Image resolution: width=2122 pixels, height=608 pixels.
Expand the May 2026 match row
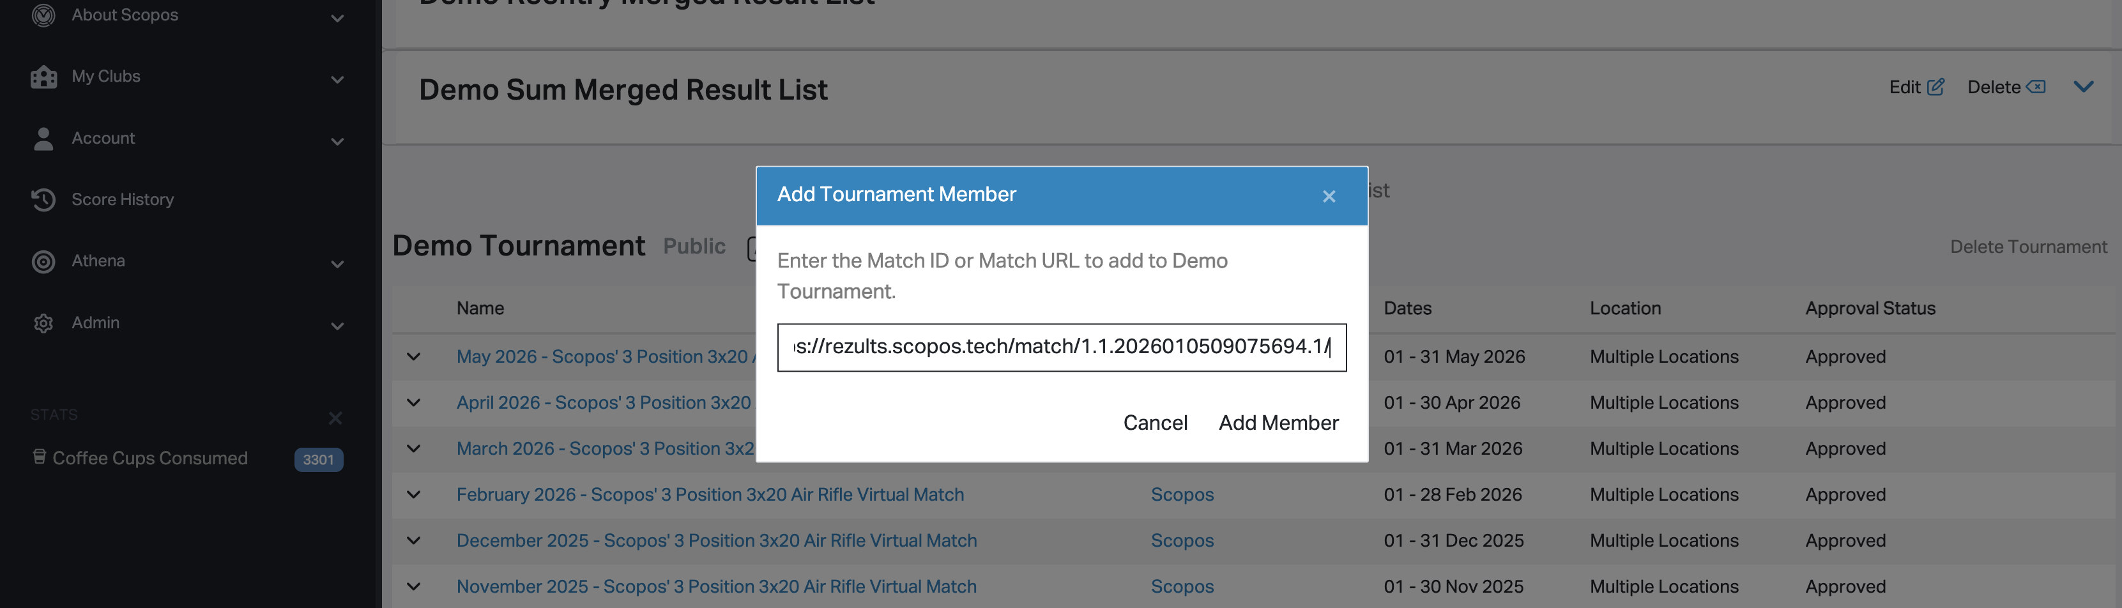[x=413, y=357]
